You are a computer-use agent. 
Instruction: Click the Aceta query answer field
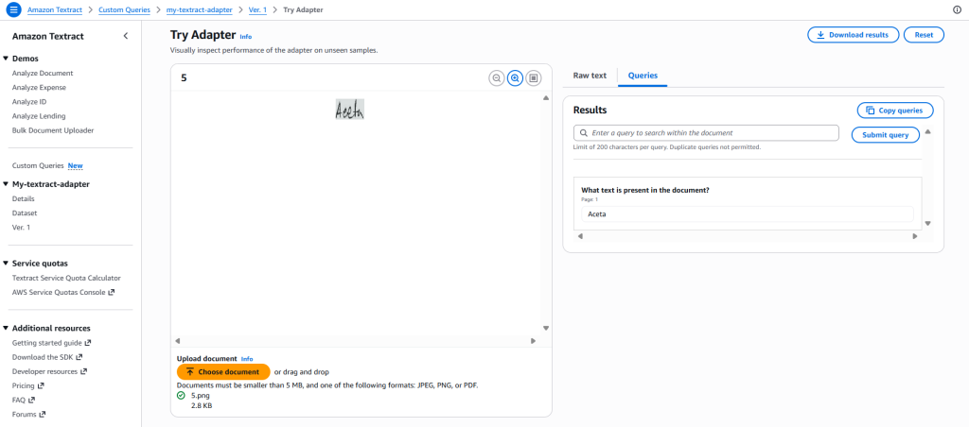[x=748, y=214]
